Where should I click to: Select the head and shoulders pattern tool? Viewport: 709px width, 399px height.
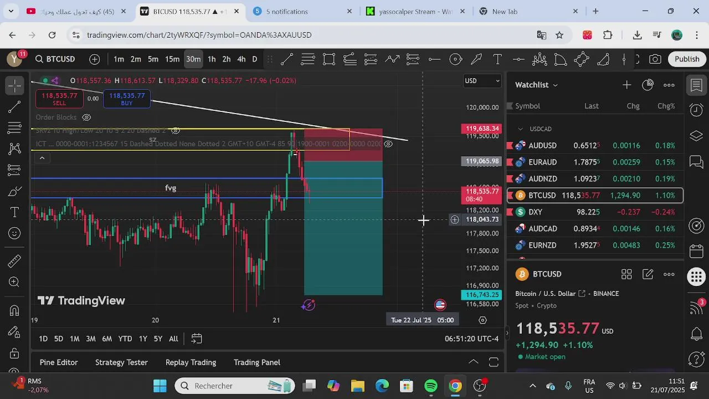(540, 59)
